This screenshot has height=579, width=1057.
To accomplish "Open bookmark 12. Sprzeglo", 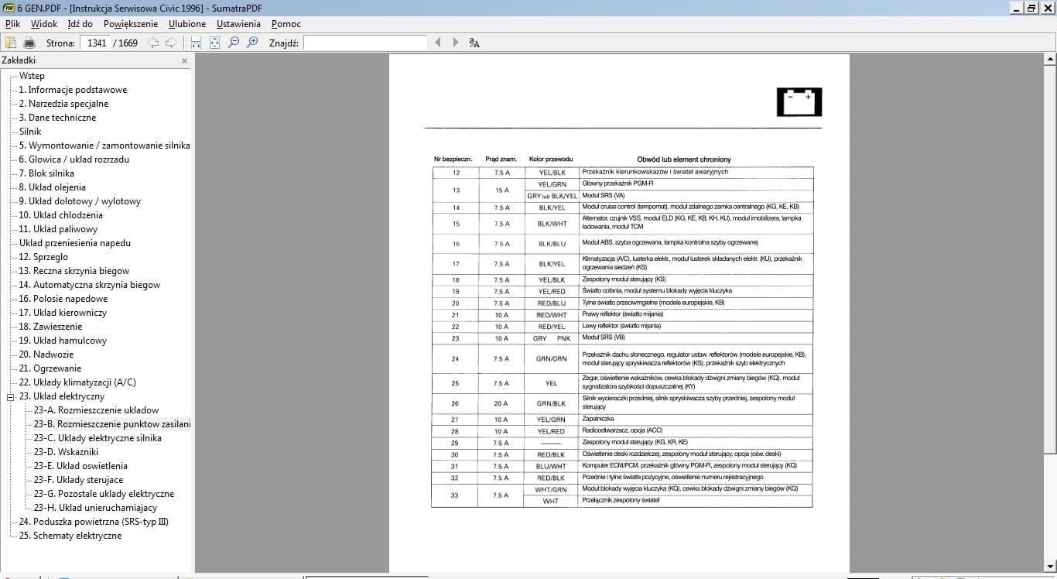I will (43, 257).
